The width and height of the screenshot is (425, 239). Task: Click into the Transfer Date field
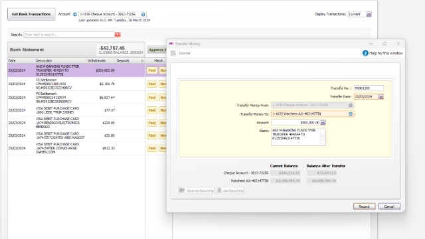pos(366,96)
